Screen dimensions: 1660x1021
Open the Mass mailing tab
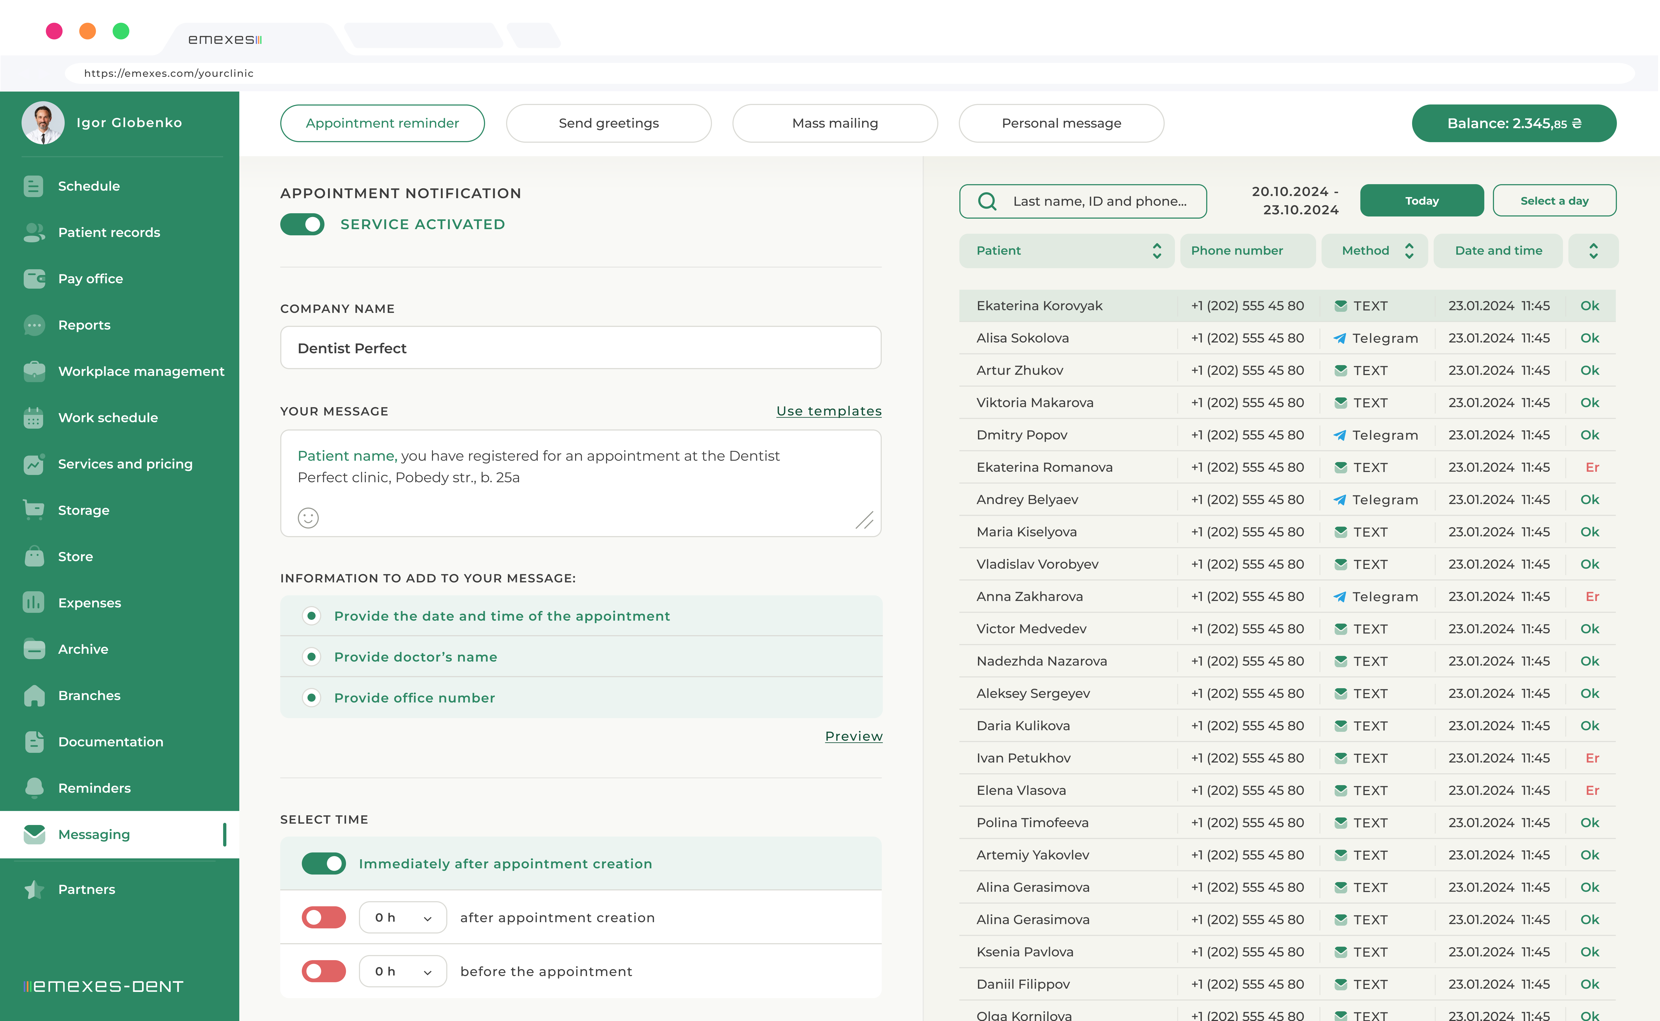tap(835, 123)
